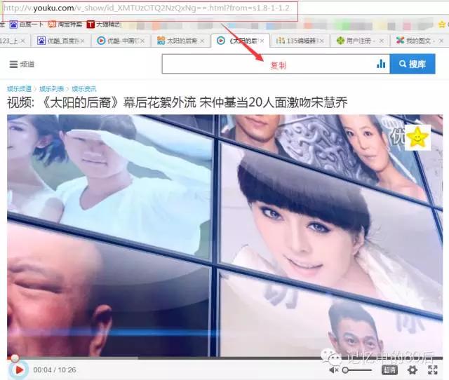Close the Soku 太阳的后裔 tab
The height and width of the screenshot is (380, 449).
point(202,41)
